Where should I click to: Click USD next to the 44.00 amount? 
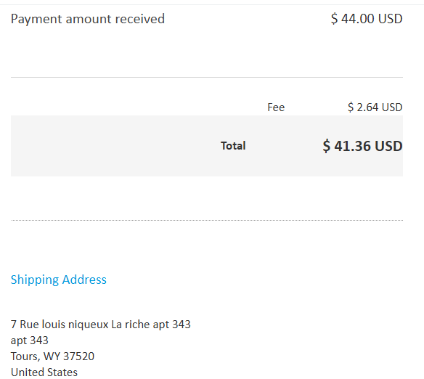click(x=390, y=19)
